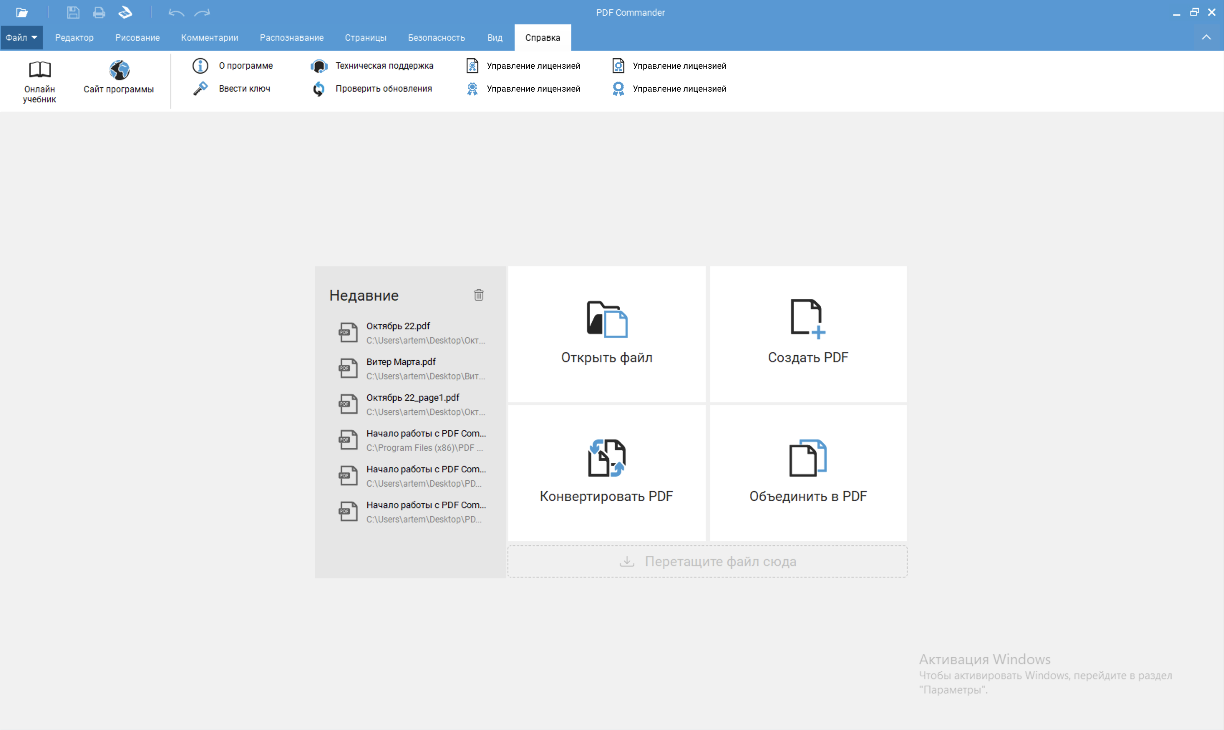Click the Недавние heading
The width and height of the screenshot is (1224, 730).
[x=364, y=295]
